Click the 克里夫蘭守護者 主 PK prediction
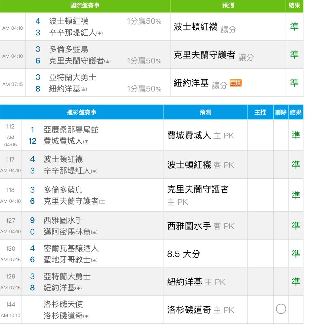 pos(198,195)
